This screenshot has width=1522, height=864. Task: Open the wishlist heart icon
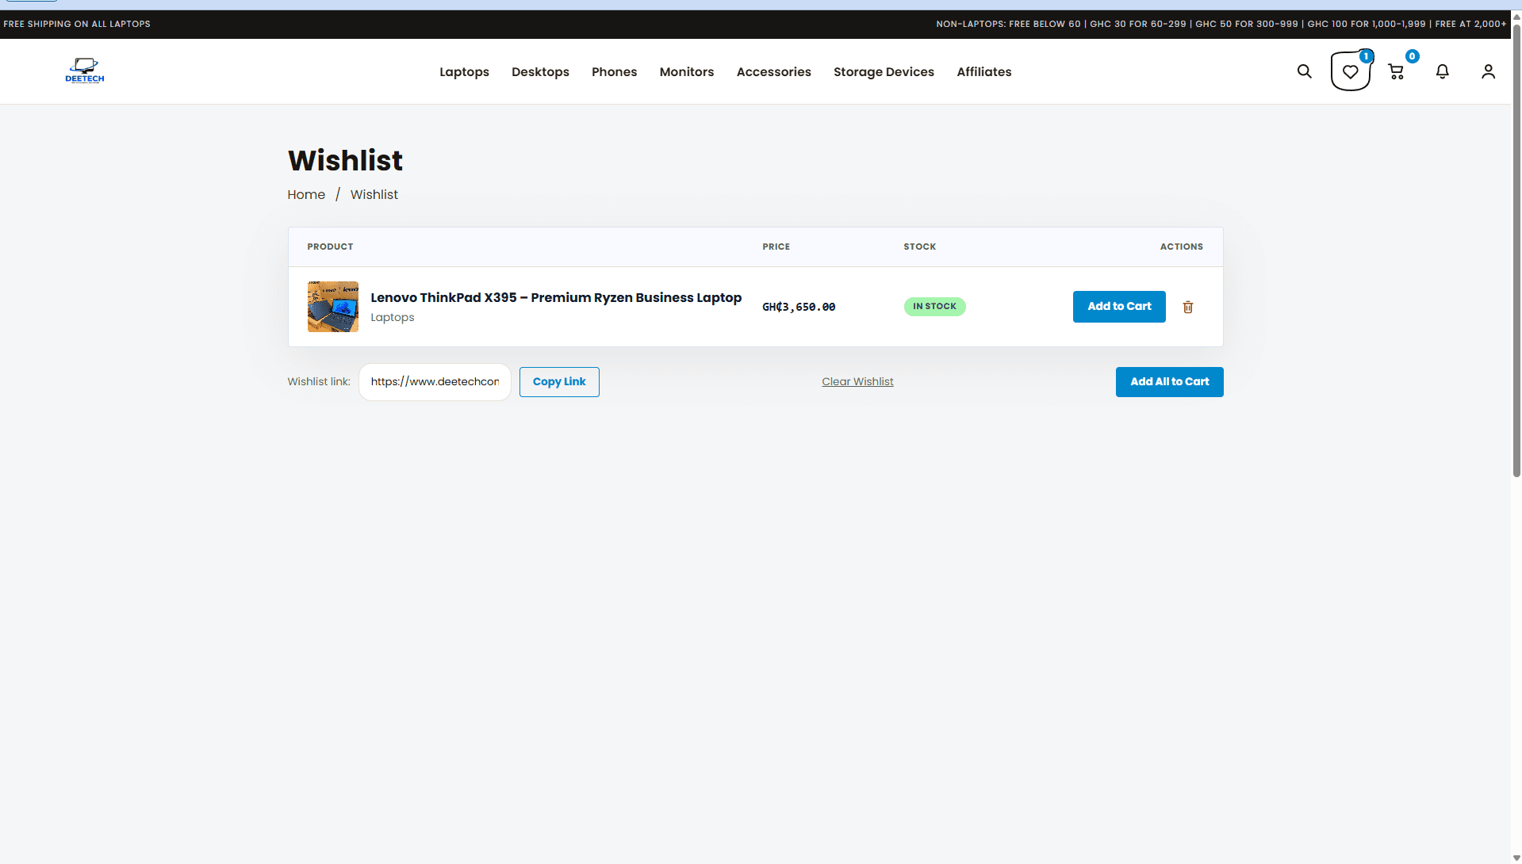click(x=1351, y=71)
